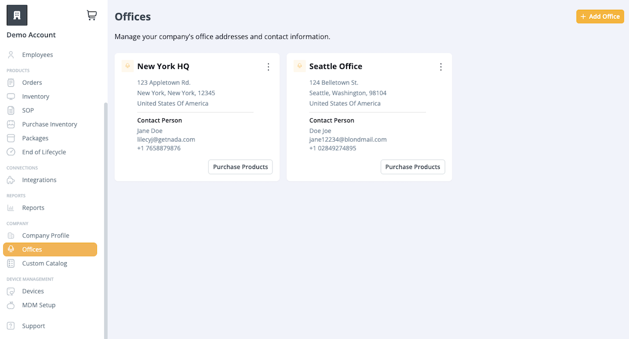Click the Reports chart icon
Screen dimensions: 629x339
[11, 208]
